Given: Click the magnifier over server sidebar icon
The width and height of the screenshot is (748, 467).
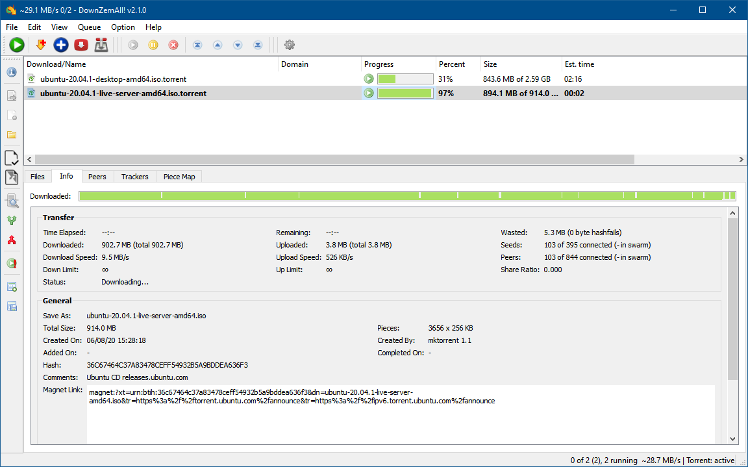Looking at the screenshot, I should tap(12, 200).
